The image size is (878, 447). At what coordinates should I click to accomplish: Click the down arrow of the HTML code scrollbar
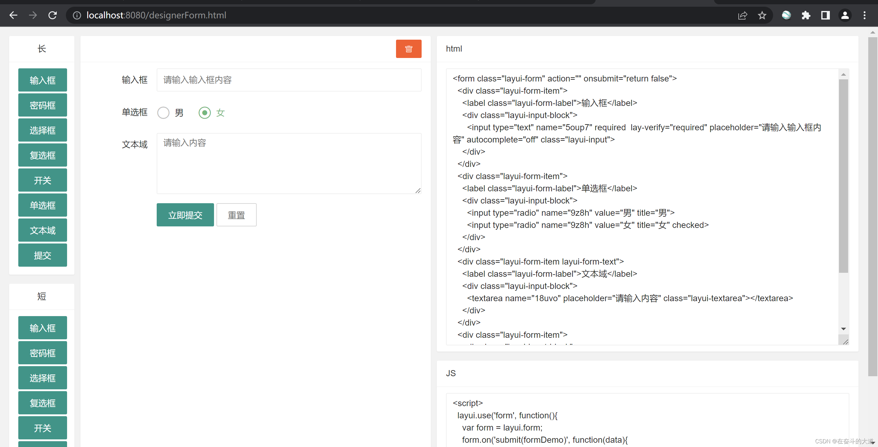point(843,329)
